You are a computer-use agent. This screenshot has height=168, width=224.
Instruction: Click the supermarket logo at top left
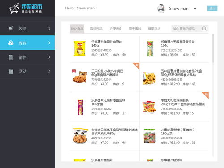point(25,9)
